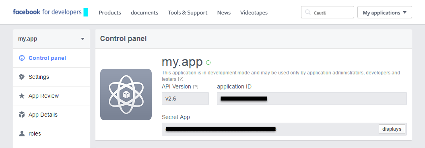Open the Tools & Support menu

pos(188,12)
